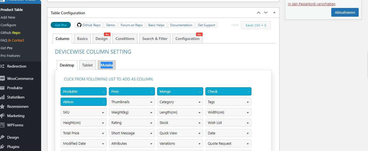Open Add New in sidebar
This screenshot has height=151, width=368.
8,17
